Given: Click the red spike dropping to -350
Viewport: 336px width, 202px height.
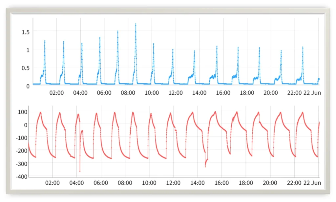Looking at the screenshot, I should 80,171.
